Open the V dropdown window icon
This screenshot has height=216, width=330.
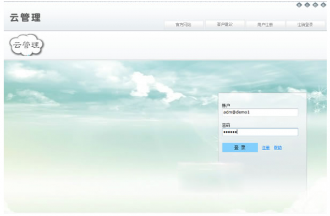click(x=299, y=5)
